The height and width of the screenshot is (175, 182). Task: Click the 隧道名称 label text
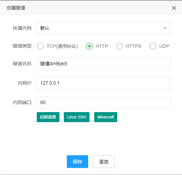[x=22, y=64]
